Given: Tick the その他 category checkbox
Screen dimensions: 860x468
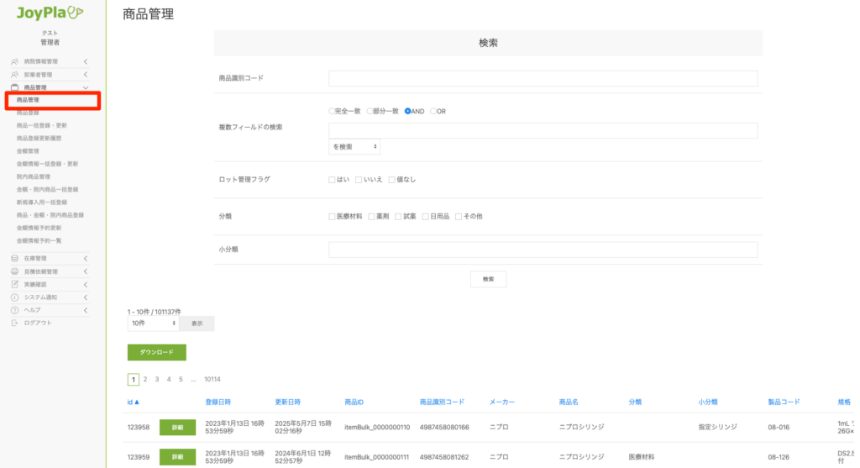Looking at the screenshot, I should click(459, 216).
